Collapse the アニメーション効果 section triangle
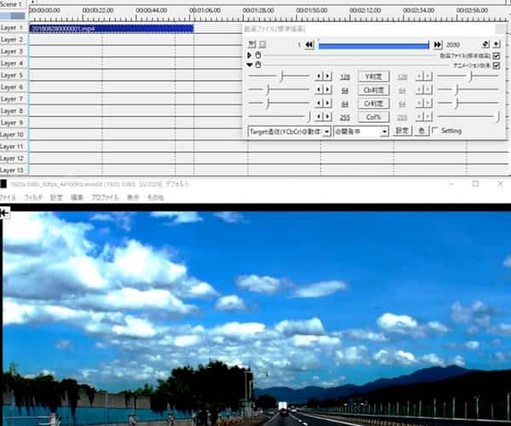 (x=250, y=65)
